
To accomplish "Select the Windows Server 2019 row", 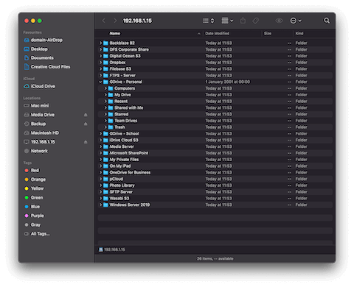I will click(215, 205).
